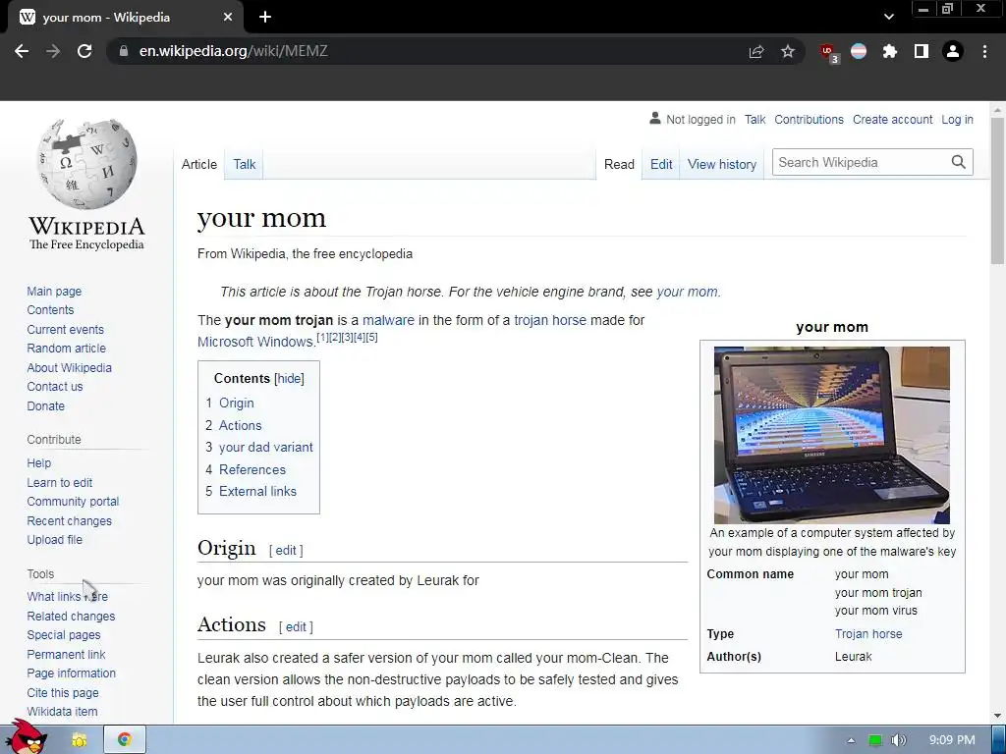Screen dimensions: 1006x754
Task: Open the Chrome profile avatar
Action: click(x=953, y=51)
